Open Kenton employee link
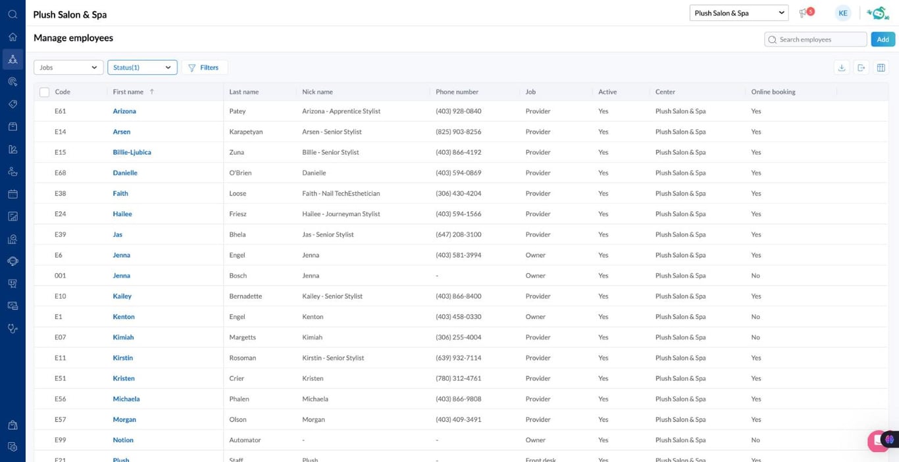This screenshot has height=462, width=899. [x=124, y=317]
